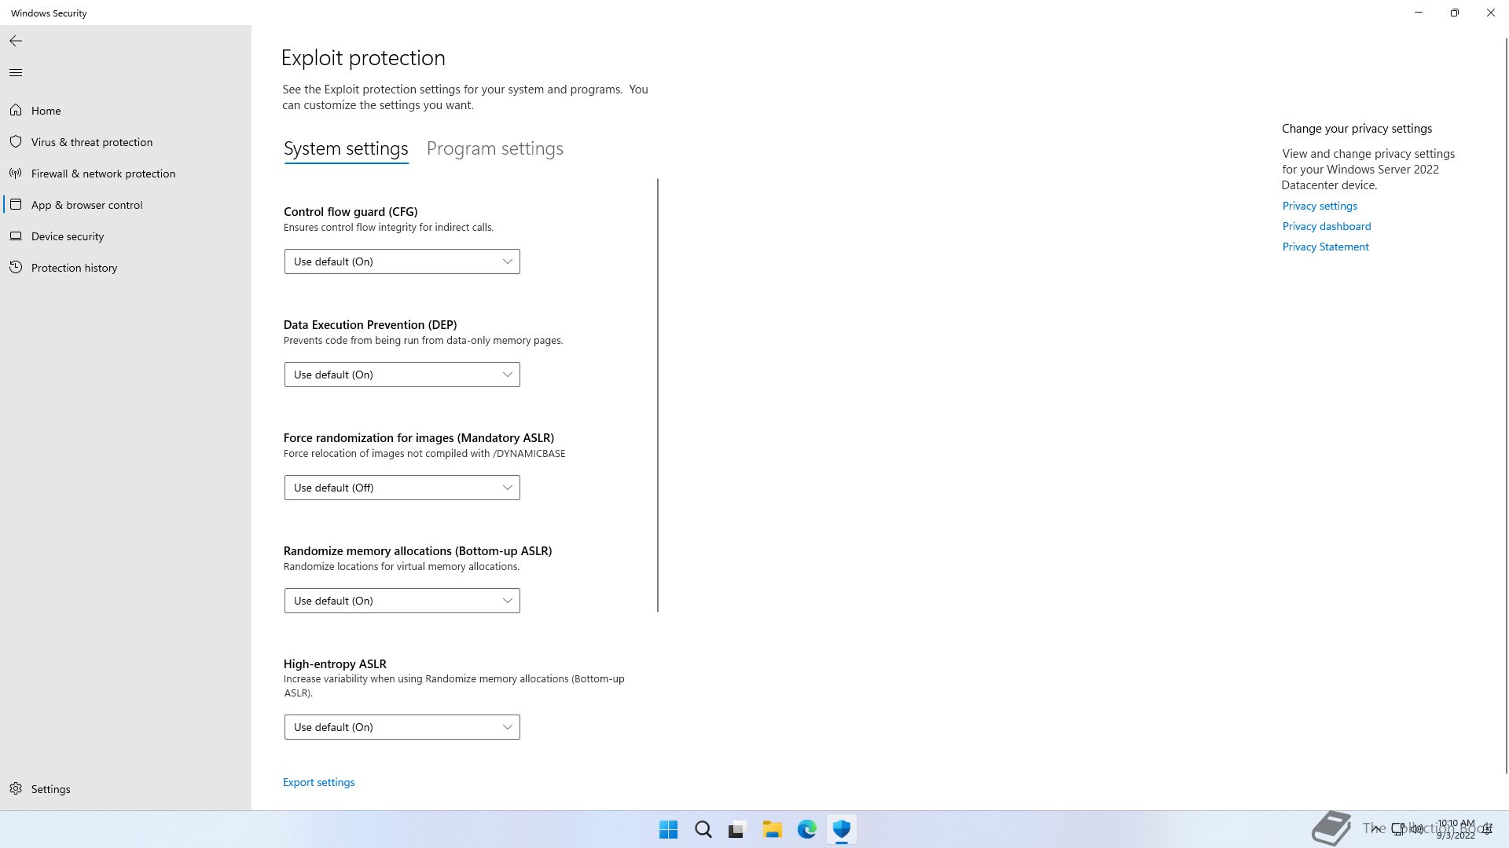This screenshot has height=848, width=1509.
Task: Open Microsoft Edge from taskbar
Action: (x=807, y=829)
